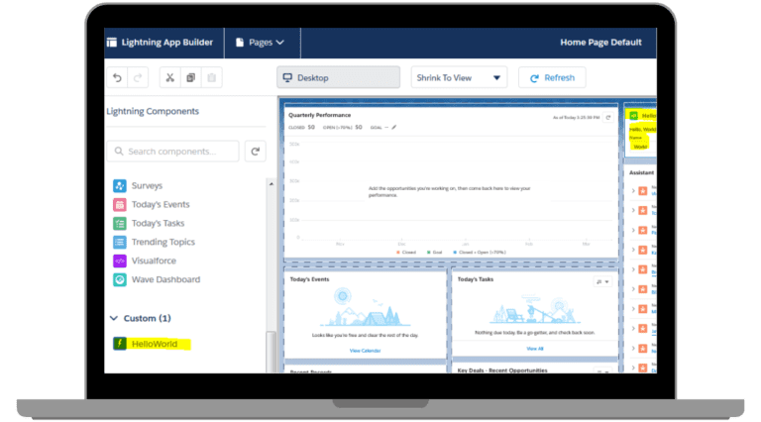Select the Trending Topics component icon

tap(119, 242)
